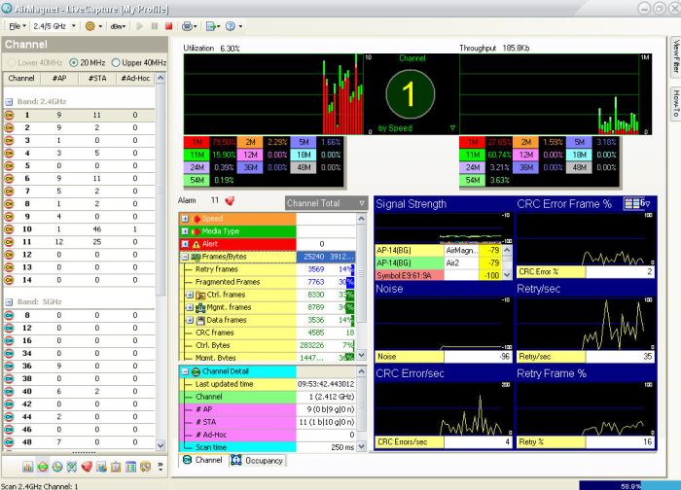Open the help question mark icon
Viewport: 681px width, 490px height.
point(231,26)
